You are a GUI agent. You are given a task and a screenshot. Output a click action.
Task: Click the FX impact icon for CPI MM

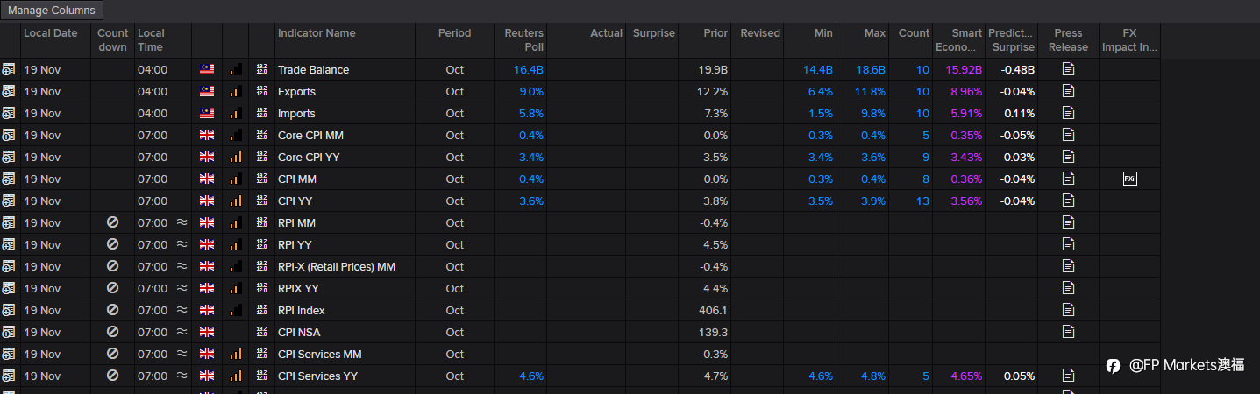(1129, 179)
